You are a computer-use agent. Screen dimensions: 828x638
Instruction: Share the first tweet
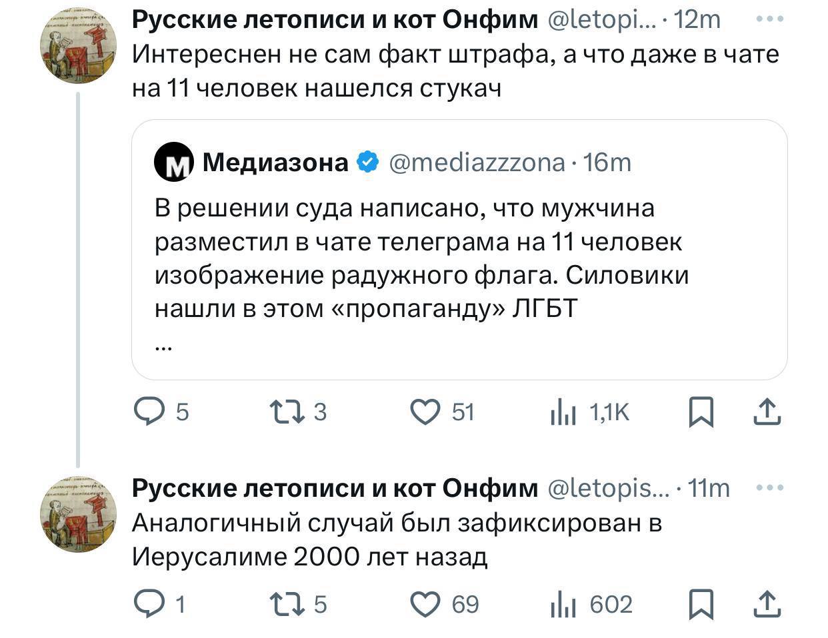[x=767, y=412]
